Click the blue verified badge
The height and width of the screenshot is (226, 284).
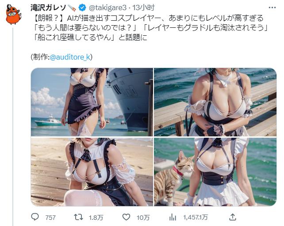[82, 8]
